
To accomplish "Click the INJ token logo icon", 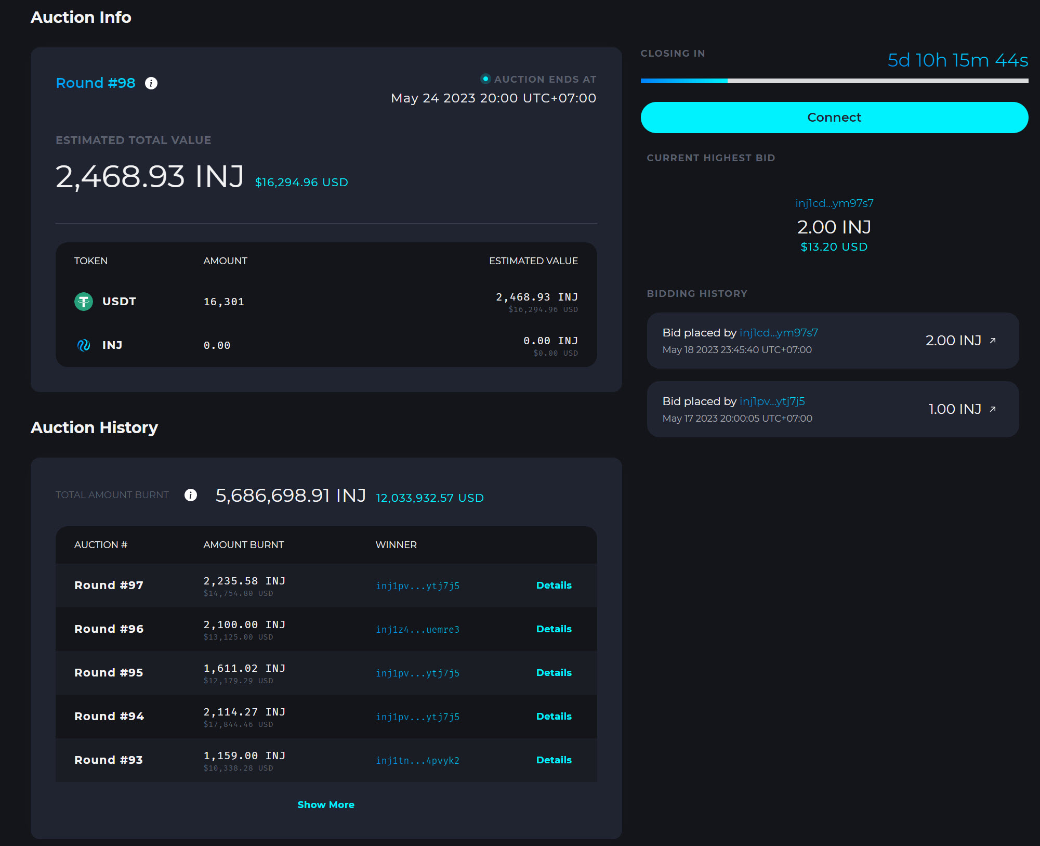I will tap(84, 345).
